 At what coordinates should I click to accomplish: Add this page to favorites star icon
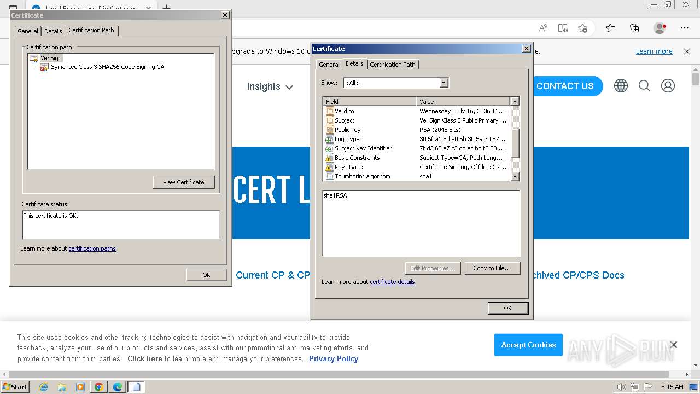pos(582,28)
